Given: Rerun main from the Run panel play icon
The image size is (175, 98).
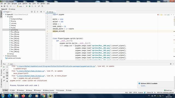Looking at the screenshot, I should pyautogui.click(x=4, y=67).
